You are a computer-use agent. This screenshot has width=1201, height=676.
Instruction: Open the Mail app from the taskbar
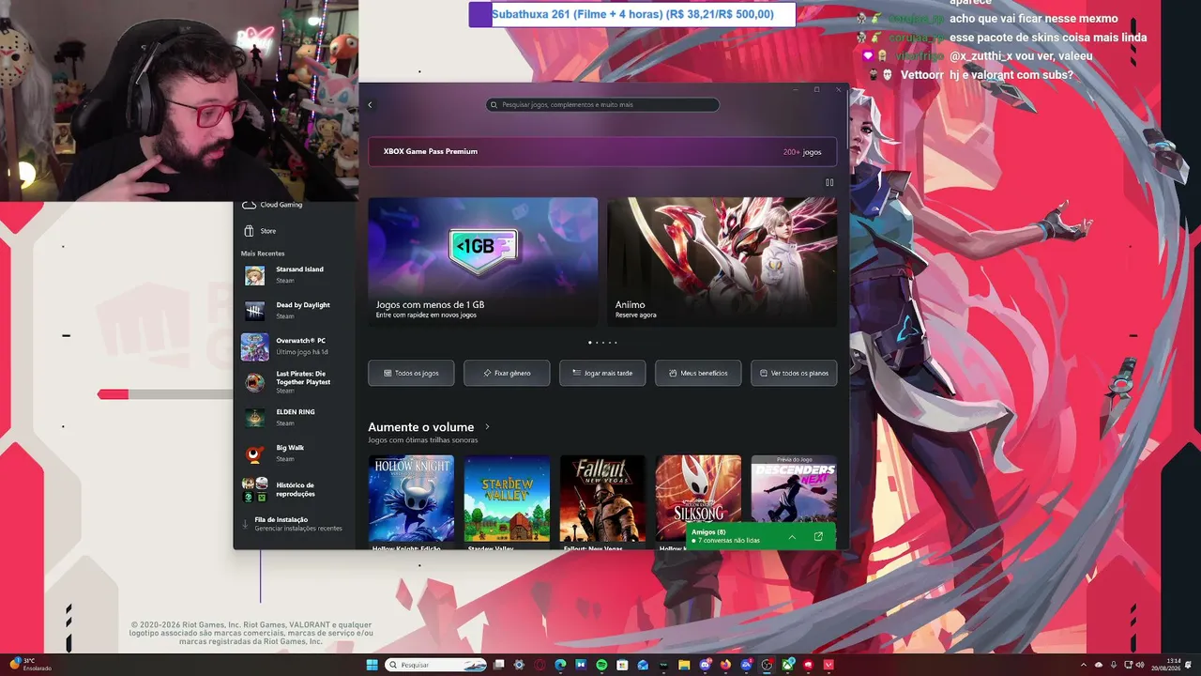643,665
